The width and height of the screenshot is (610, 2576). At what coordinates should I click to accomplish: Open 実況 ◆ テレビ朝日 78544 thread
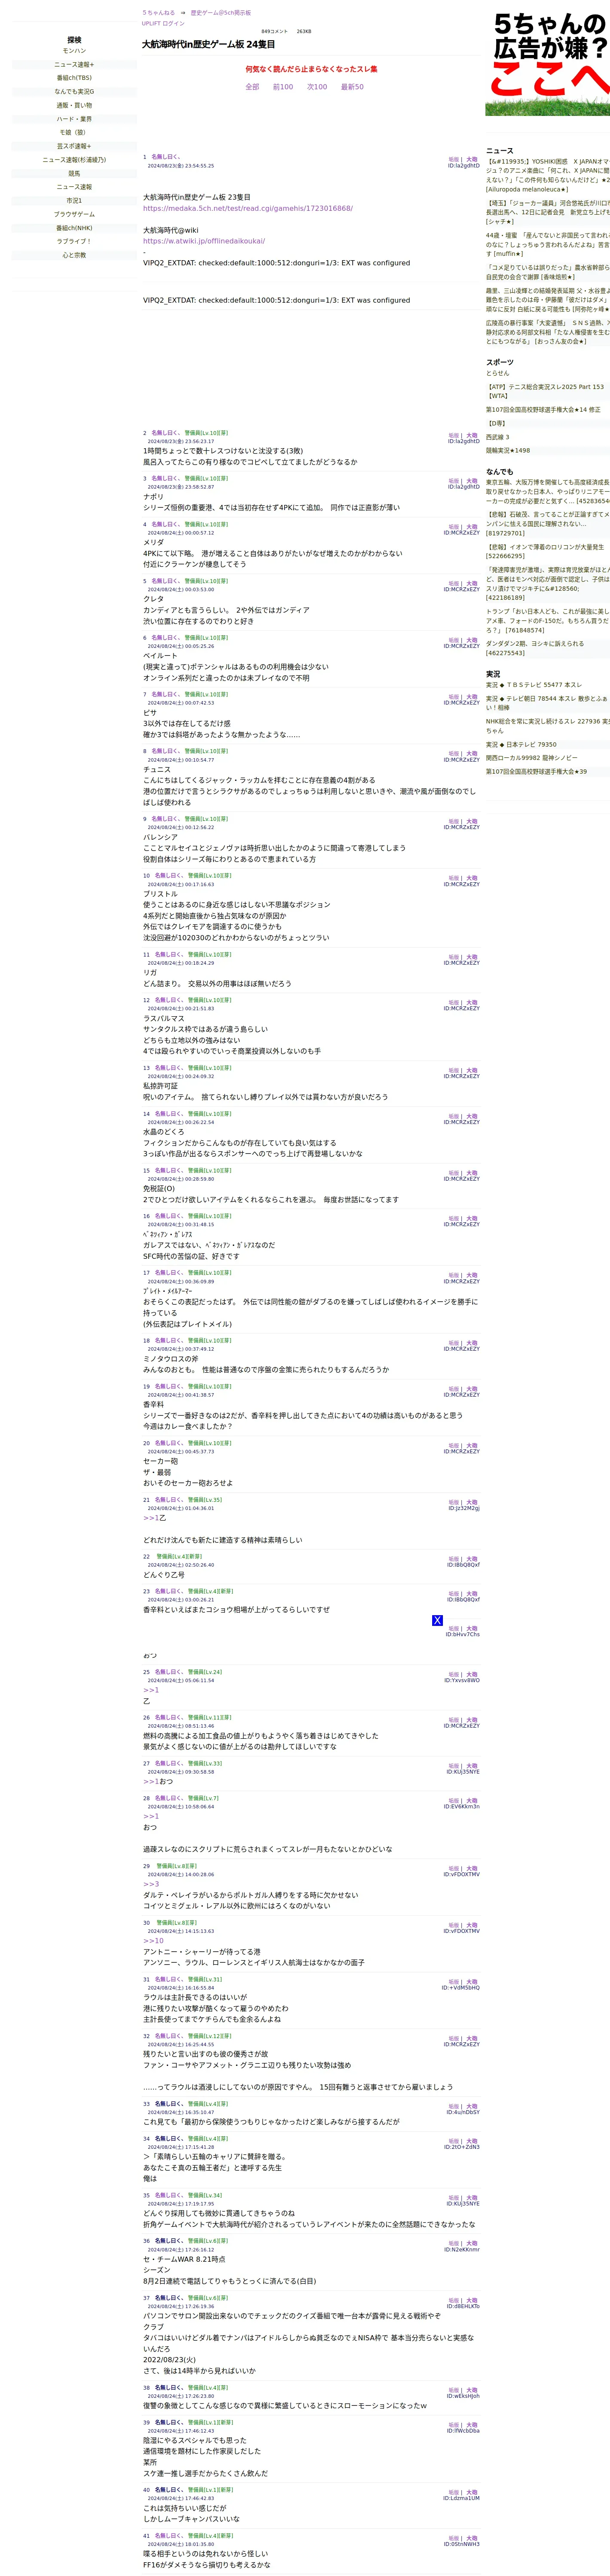point(548,703)
